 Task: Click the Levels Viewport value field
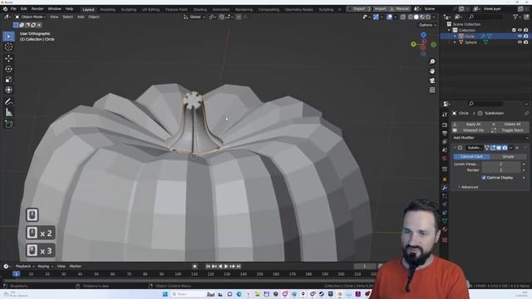pyautogui.click(x=501, y=164)
